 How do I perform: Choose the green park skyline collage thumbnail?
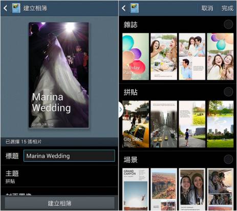tap(220, 124)
